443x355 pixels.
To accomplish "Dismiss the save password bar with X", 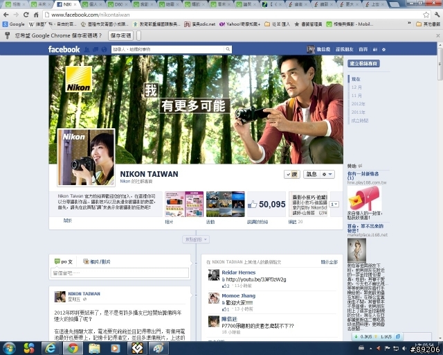I will point(437,35).
